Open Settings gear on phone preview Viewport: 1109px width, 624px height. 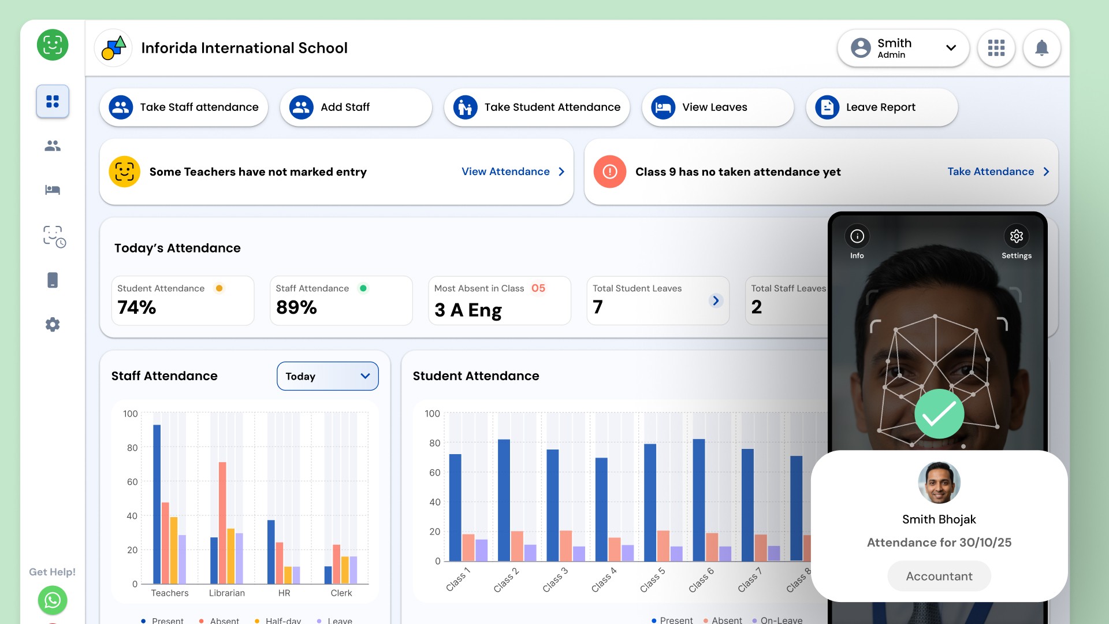point(1016,236)
